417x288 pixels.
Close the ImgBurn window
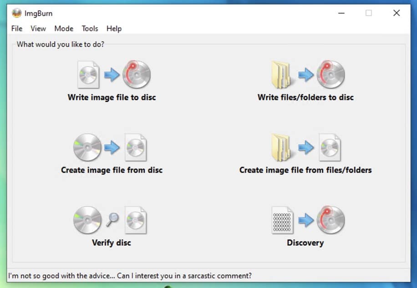[x=397, y=13]
